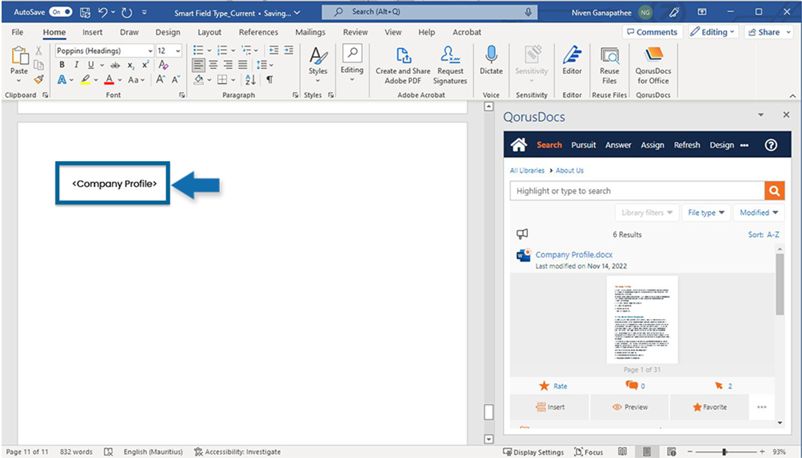Toggle the AutoSave switch
The width and height of the screenshot is (802, 458).
[61, 12]
